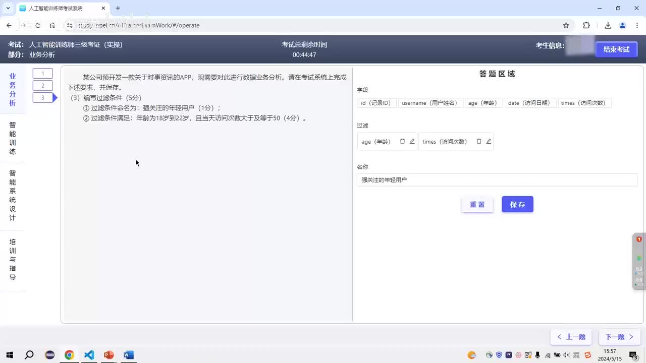646x363 pixels.
Task: Edit the age (年龄) filter condition
Action: click(x=412, y=142)
